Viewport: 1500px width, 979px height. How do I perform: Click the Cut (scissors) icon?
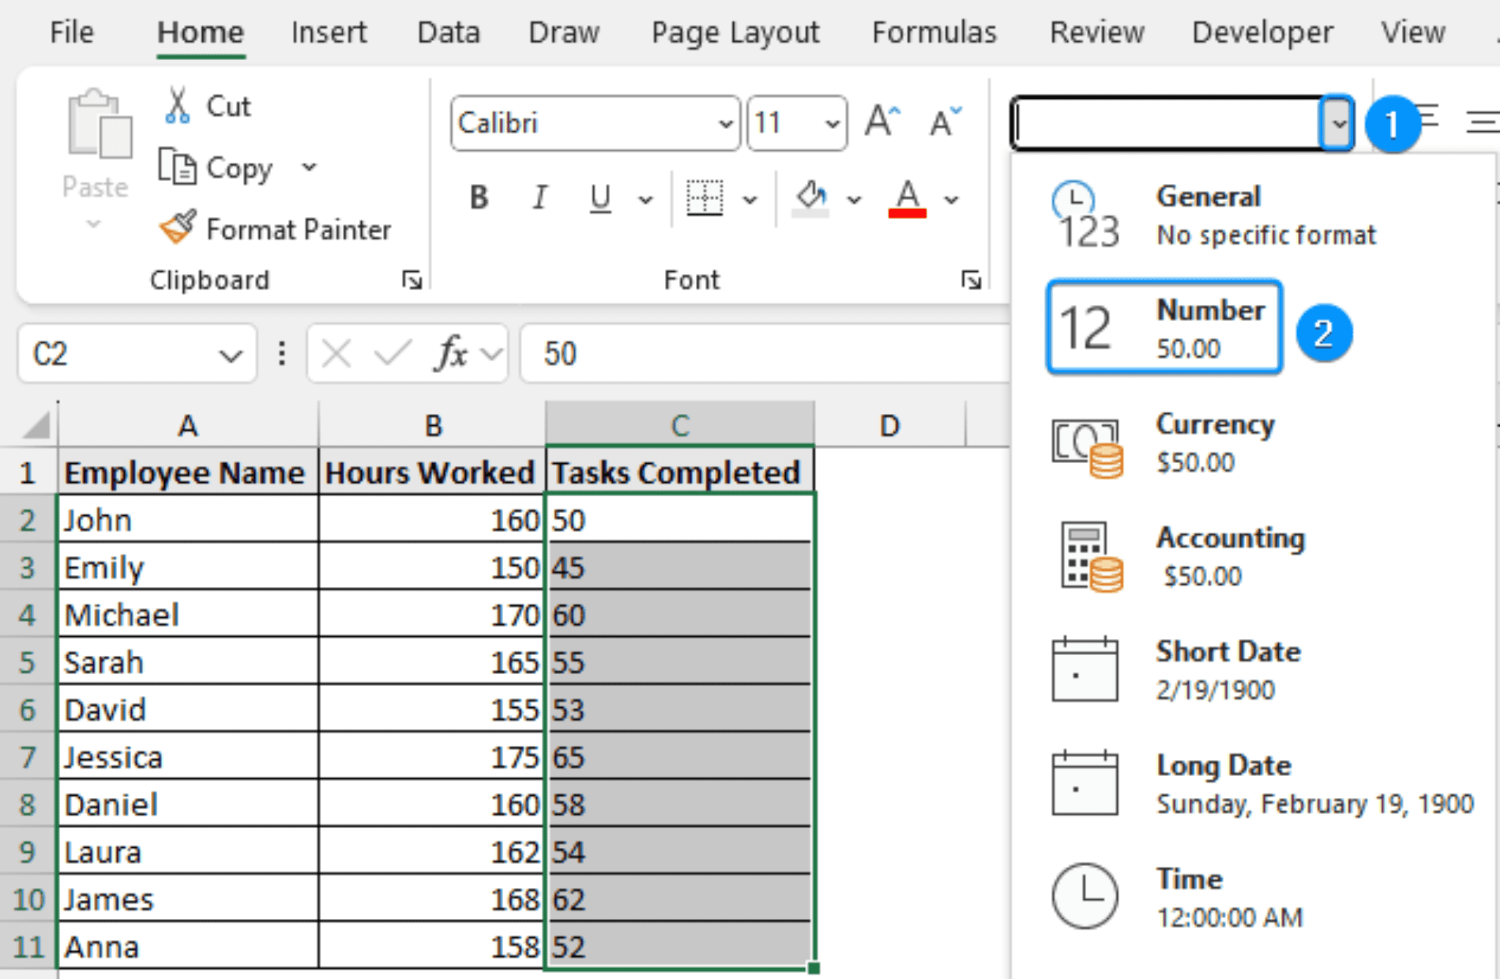(177, 105)
